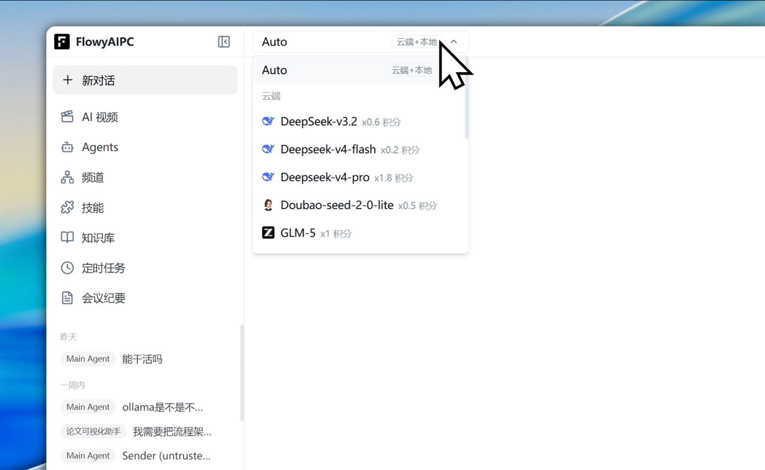Click the 技能 puzzle piece icon
The image size is (765, 470).
pos(67,208)
